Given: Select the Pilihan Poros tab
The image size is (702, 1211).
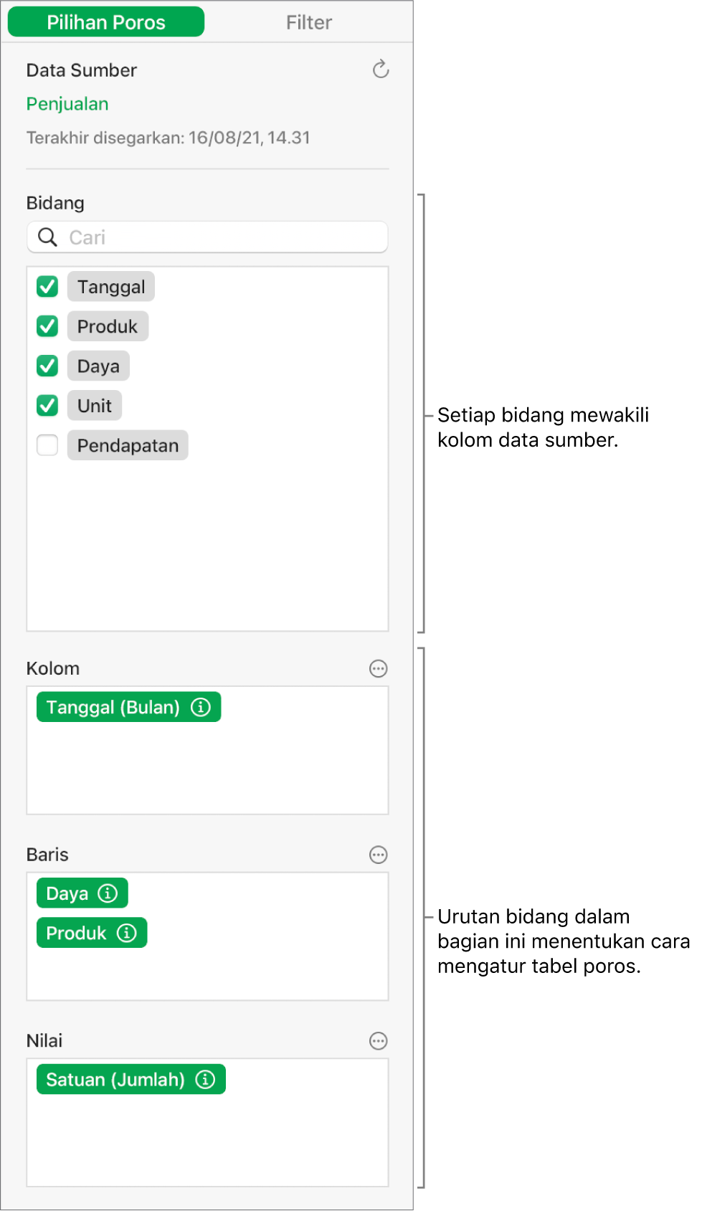Looking at the screenshot, I should point(106,22).
